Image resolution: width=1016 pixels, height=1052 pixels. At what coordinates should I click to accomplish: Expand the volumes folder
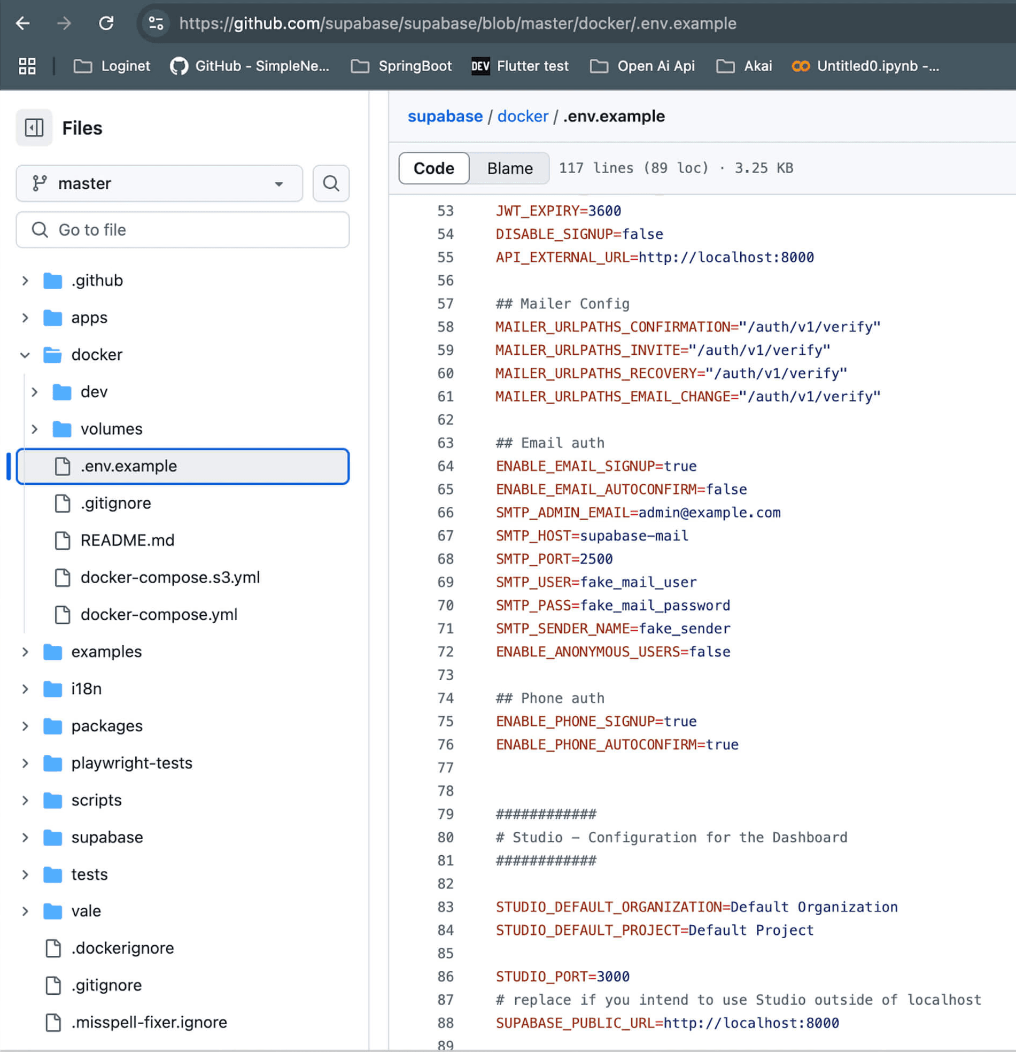pos(34,429)
